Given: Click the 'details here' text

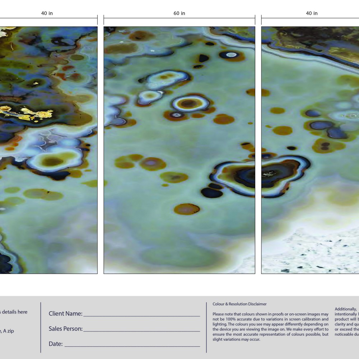Looking at the screenshot, I should point(15,312).
